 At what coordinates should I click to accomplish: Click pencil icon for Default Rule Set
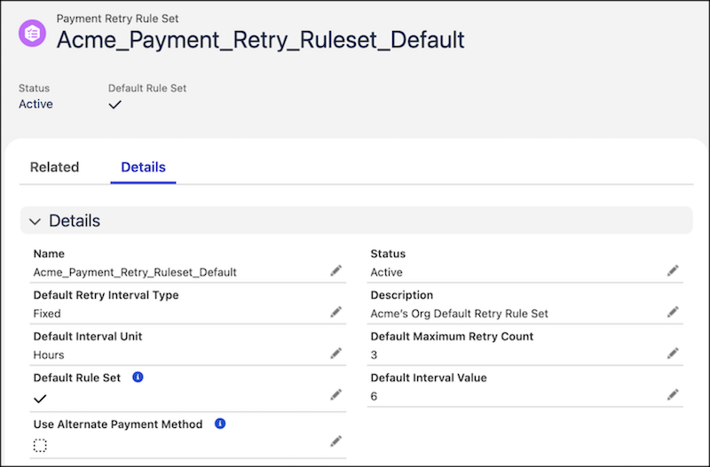336,394
